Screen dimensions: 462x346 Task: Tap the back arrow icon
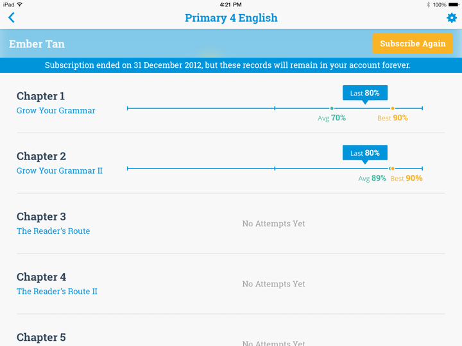click(12, 18)
